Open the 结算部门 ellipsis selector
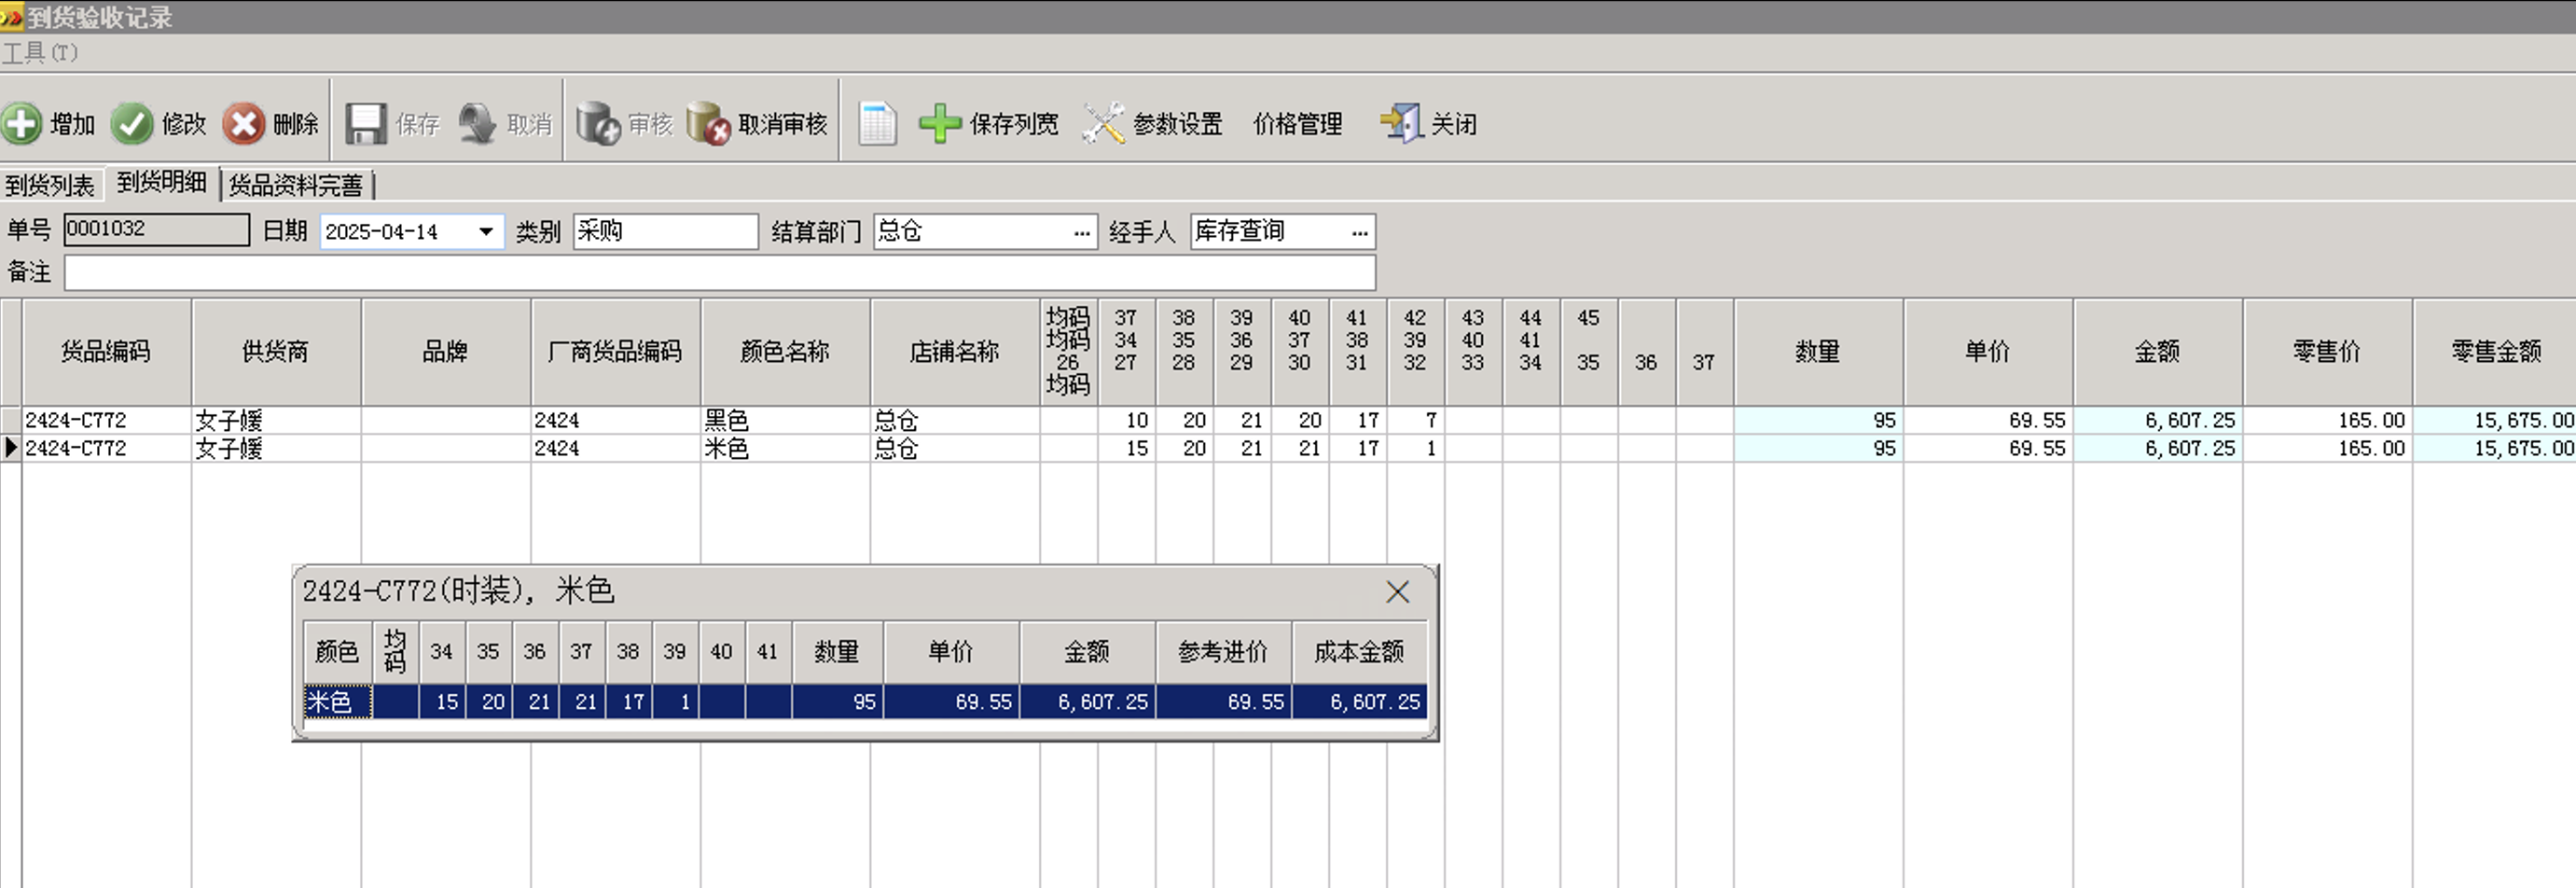This screenshot has height=888, width=2576. click(x=1082, y=232)
